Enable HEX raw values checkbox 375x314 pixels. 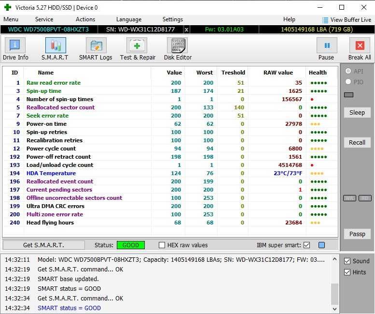[162, 245]
